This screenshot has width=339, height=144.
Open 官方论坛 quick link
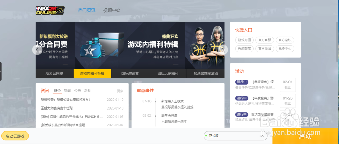(285, 40)
